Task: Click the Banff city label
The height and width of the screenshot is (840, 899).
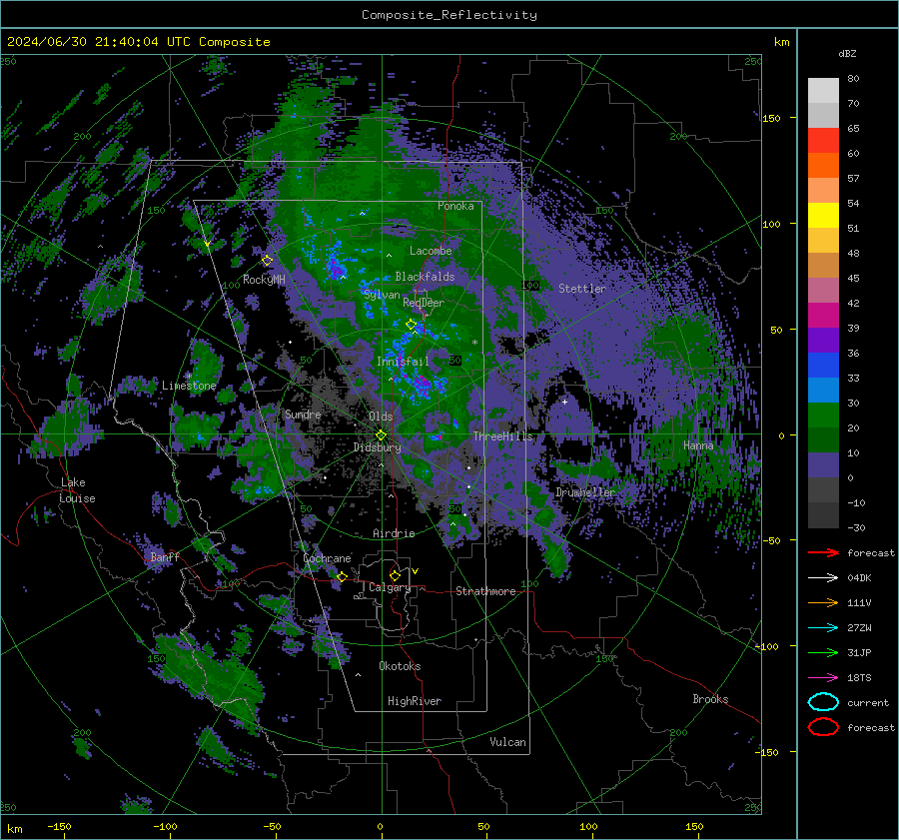Action: point(165,556)
